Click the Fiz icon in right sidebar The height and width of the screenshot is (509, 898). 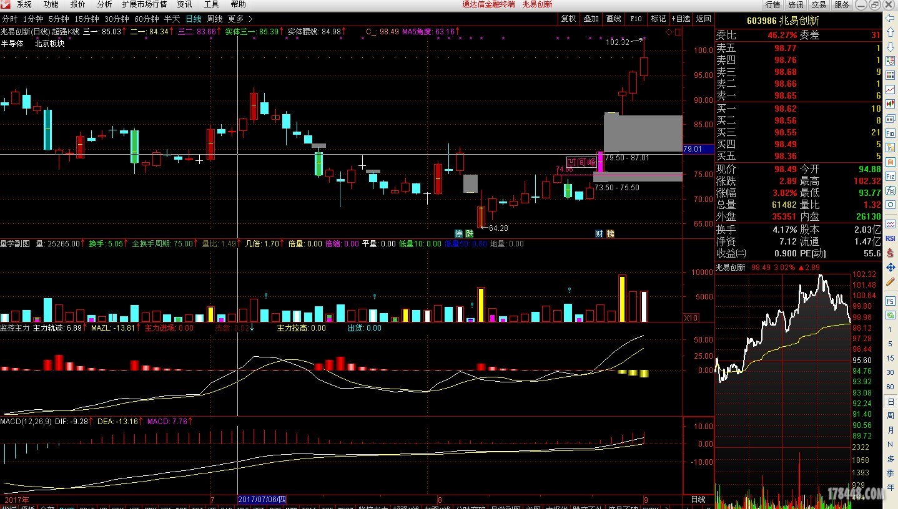click(890, 176)
